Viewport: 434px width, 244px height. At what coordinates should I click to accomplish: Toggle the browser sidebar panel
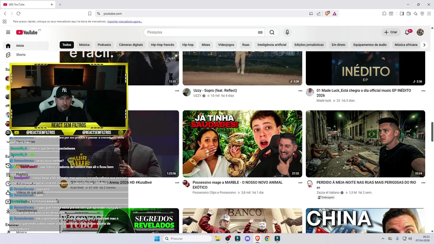(402, 14)
